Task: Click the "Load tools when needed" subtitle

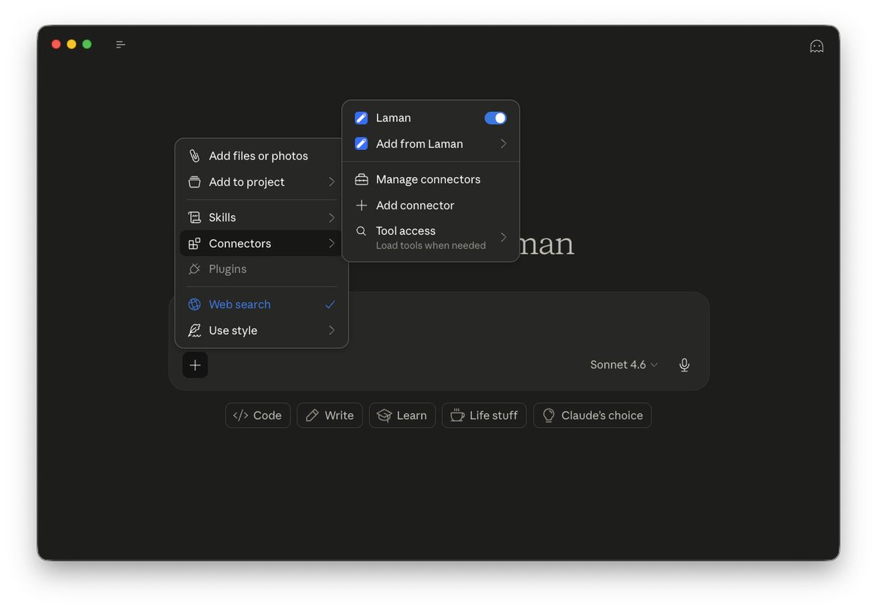Action: 430,246
